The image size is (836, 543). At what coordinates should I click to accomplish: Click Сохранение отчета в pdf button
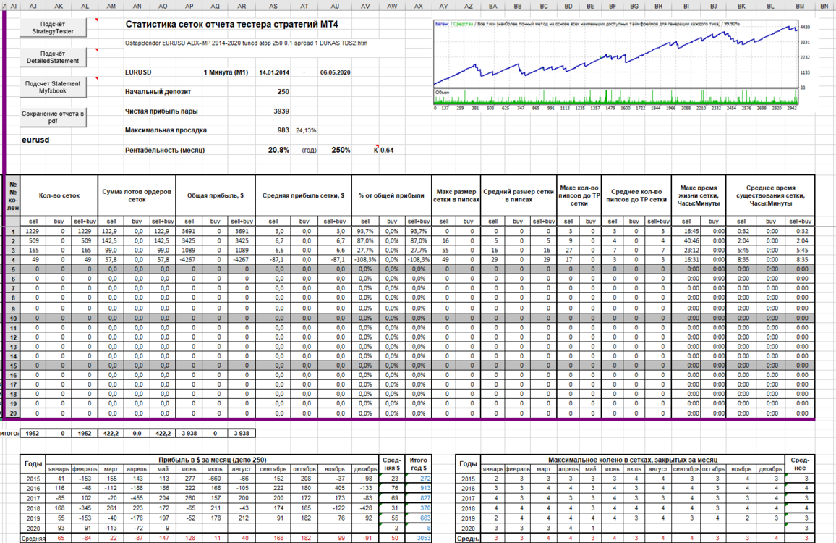click(53, 117)
